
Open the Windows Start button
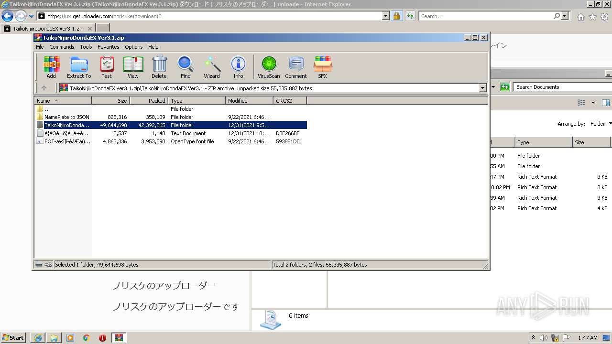(13, 338)
